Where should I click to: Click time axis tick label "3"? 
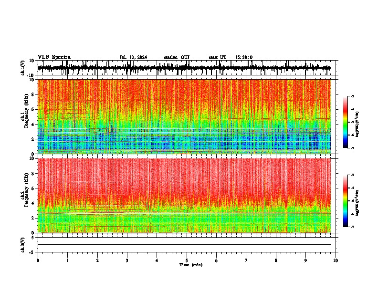(127, 261)
